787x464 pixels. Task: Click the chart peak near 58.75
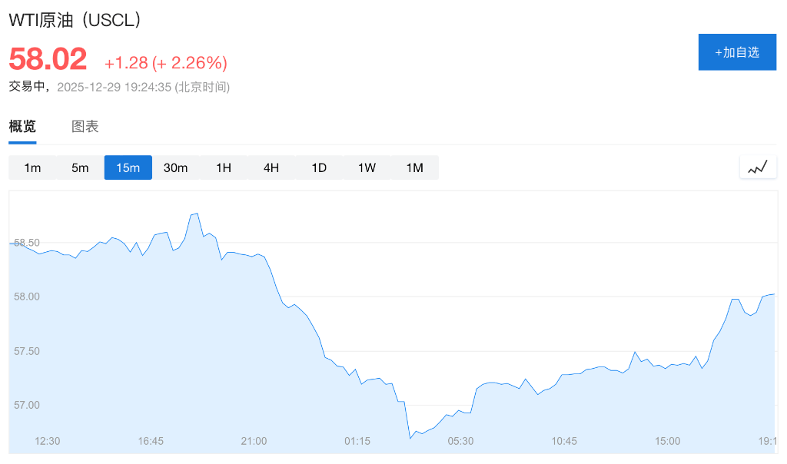click(197, 214)
